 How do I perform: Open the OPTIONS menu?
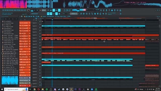[x=18, y=10]
